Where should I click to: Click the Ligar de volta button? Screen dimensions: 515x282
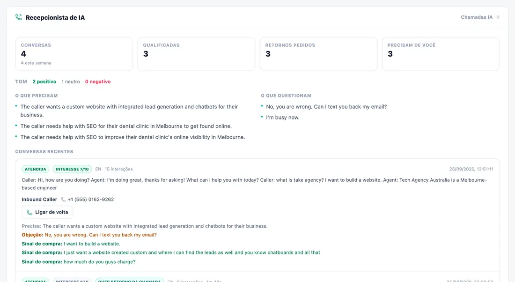tap(47, 212)
